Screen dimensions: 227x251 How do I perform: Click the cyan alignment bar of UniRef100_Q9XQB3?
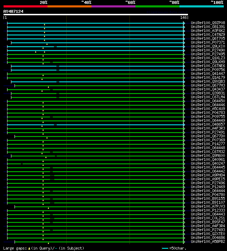pyautogui.click(x=97, y=82)
